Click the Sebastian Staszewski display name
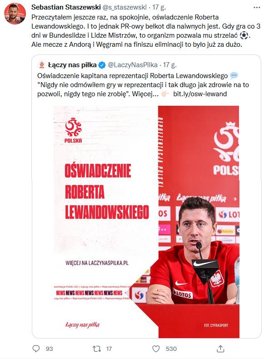This screenshot has width=264, height=359. [66, 7]
